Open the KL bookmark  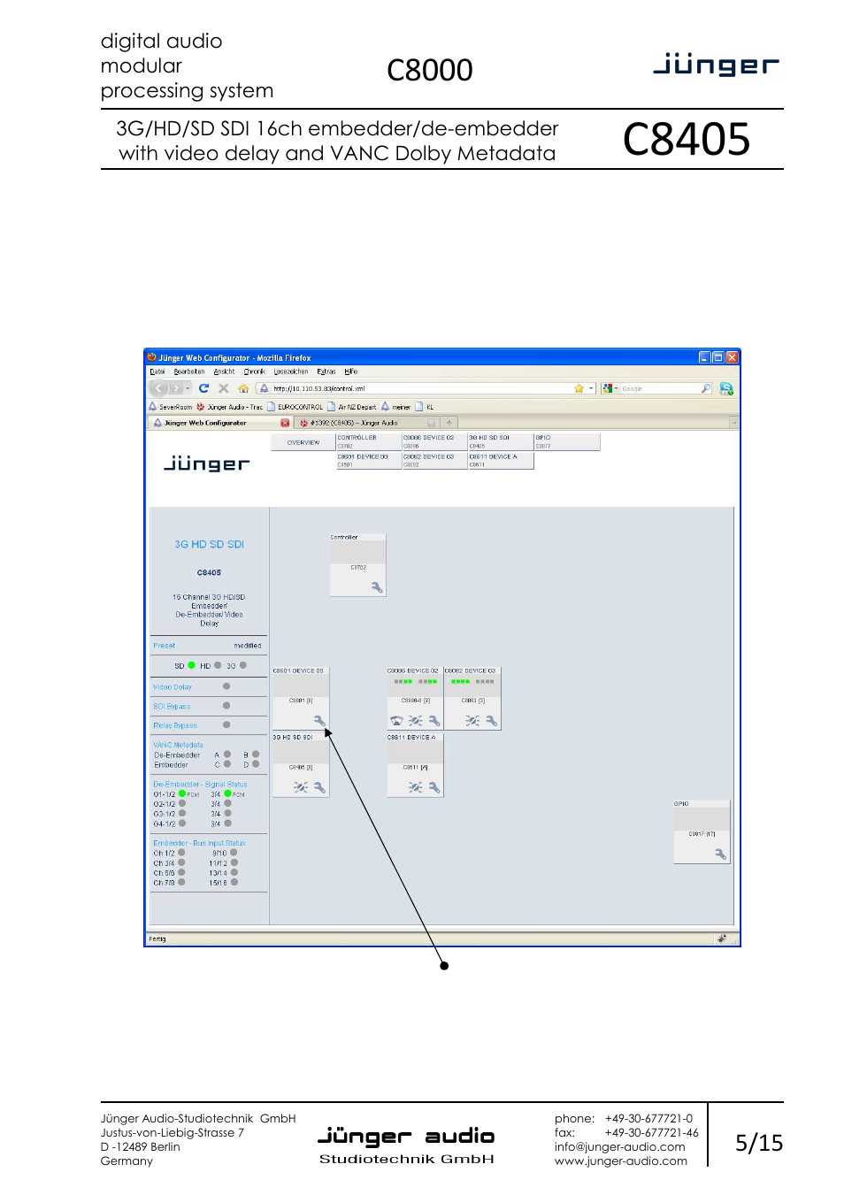click(x=425, y=407)
